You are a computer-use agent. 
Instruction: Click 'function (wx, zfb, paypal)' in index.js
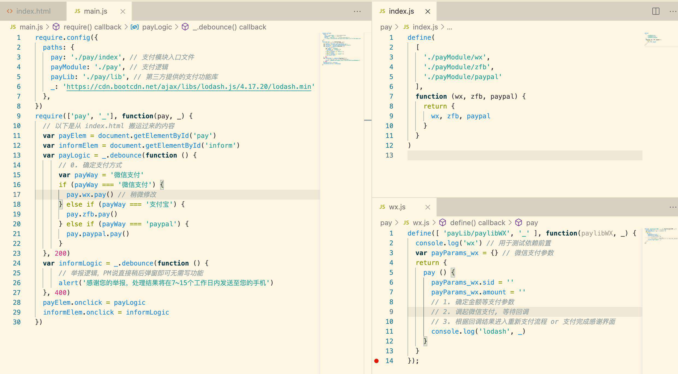pos(466,96)
